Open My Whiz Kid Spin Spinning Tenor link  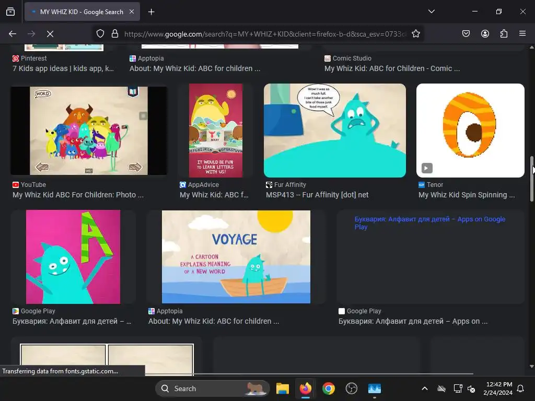467,195
